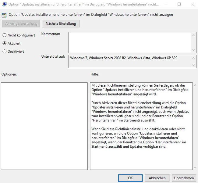Click the 'Mit dieser Richtlinieneinstellung' help paragraph
Image resolution: width=198 pixels, height=183 pixels.
(140, 90)
